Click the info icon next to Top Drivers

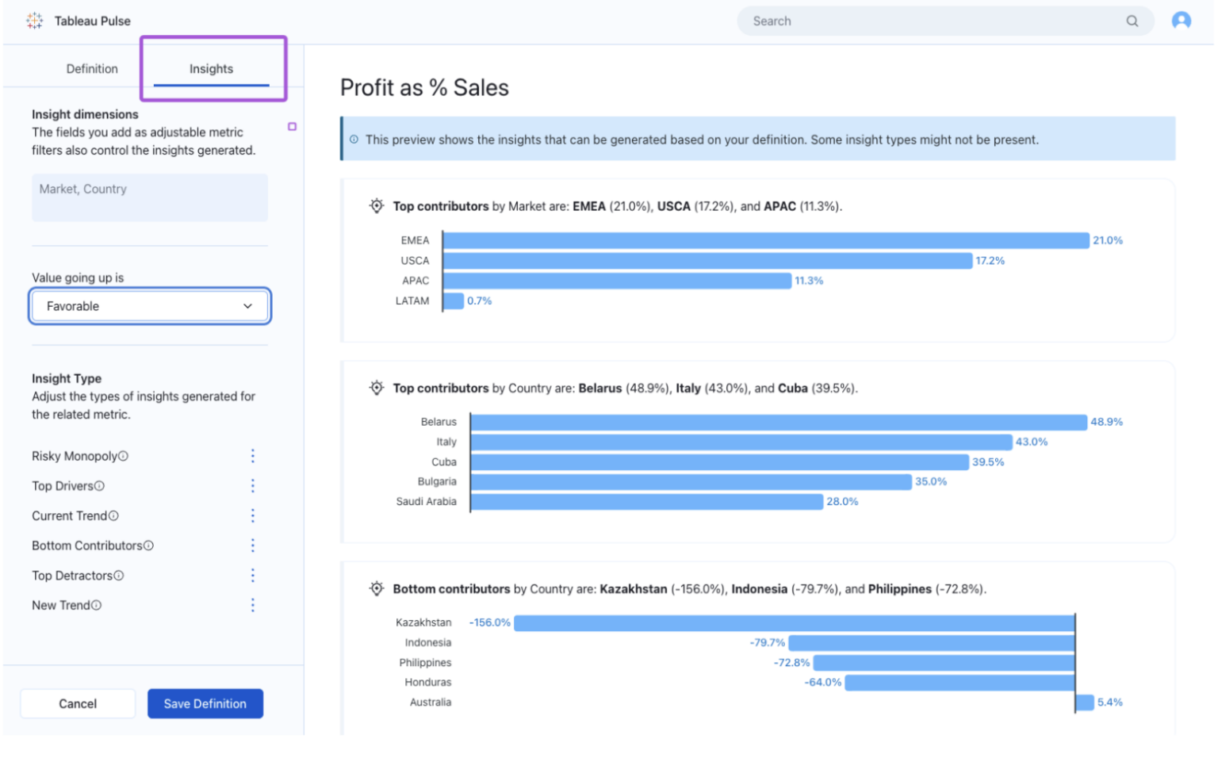pos(100,485)
